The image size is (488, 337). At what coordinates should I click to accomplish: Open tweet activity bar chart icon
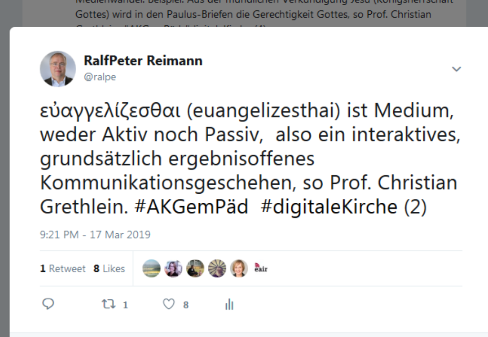pos(229,304)
